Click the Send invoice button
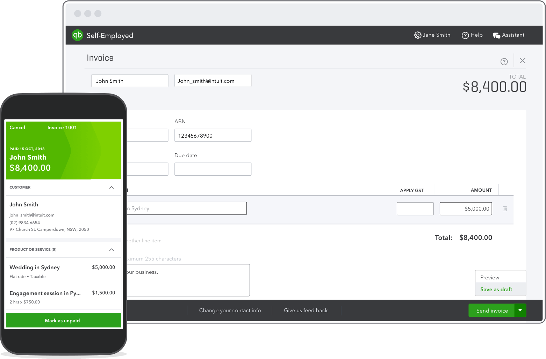Screen dimensions: 546x359 (x=491, y=310)
